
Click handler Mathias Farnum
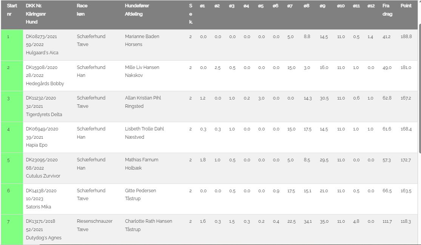coord(142,160)
